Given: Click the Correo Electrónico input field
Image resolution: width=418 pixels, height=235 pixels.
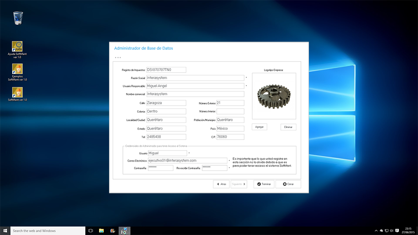Looking at the screenshot, I should [187, 161].
